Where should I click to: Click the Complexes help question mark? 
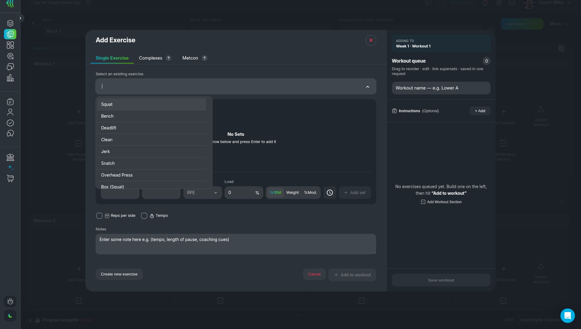coord(169,58)
